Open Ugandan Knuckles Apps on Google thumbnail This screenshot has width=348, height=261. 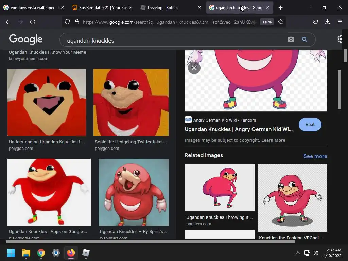[49, 192]
